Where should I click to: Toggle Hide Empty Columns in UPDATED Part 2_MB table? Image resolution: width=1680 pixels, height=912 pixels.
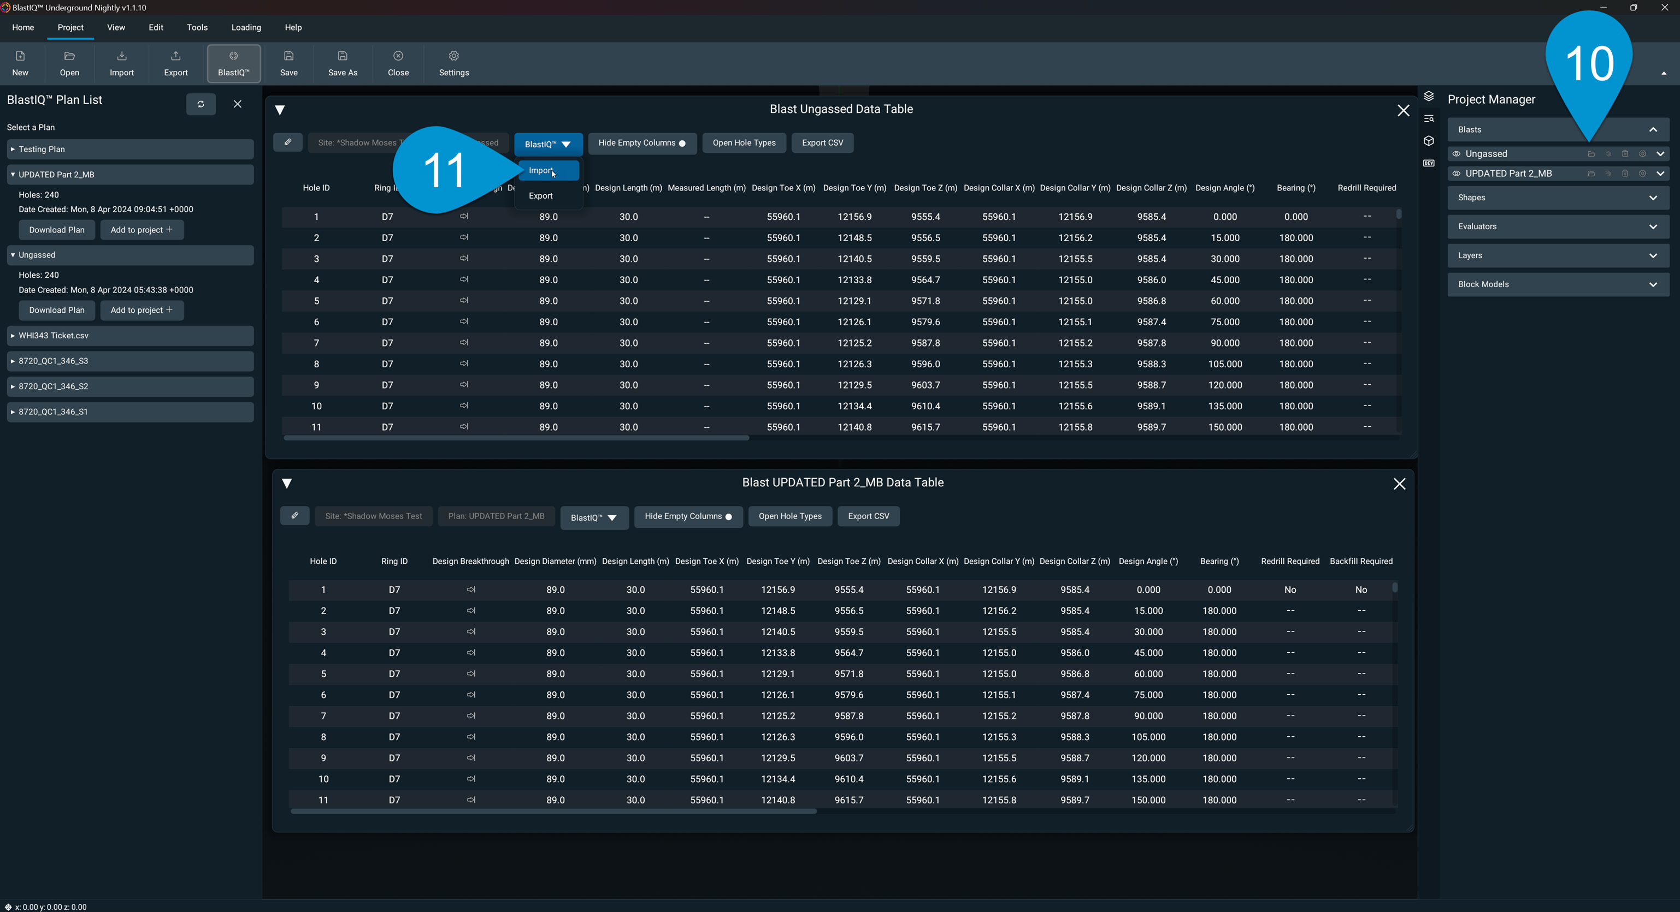coord(688,516)
